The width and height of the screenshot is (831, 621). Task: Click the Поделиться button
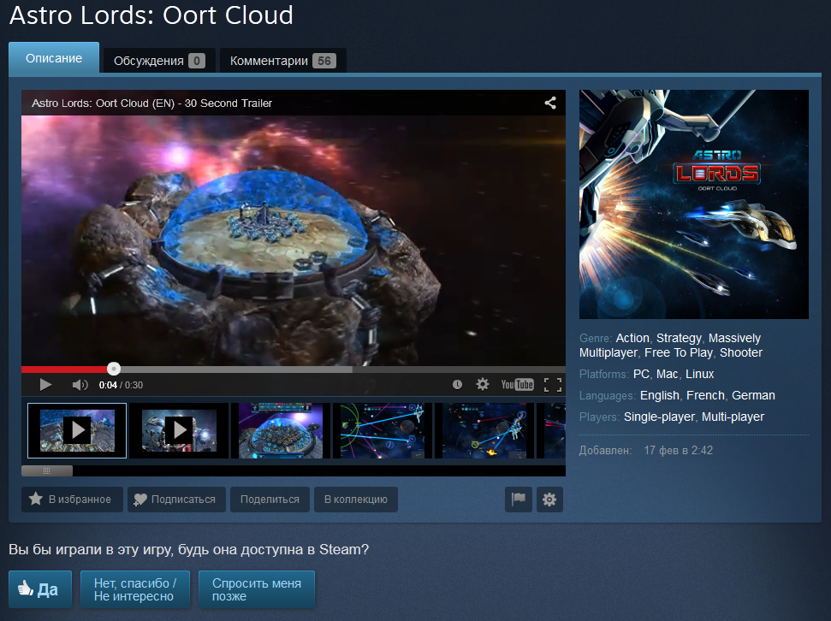tap(270, 500)
